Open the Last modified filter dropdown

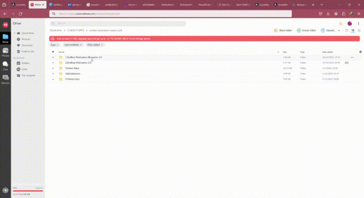[x=73, y=45]
